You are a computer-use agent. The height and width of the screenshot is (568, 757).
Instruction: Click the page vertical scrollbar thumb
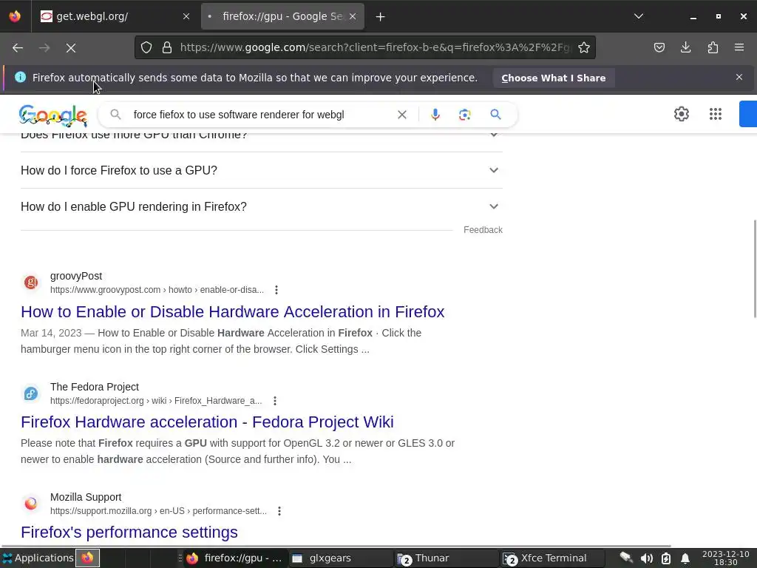[755, 268]
